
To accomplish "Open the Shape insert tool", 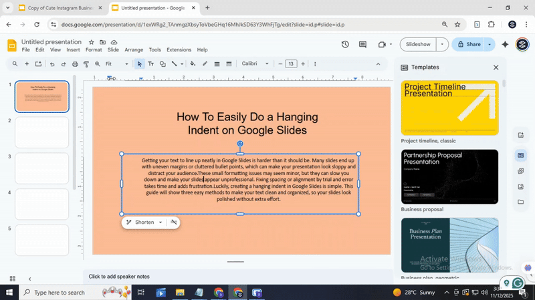I will (x=163, y=64).
